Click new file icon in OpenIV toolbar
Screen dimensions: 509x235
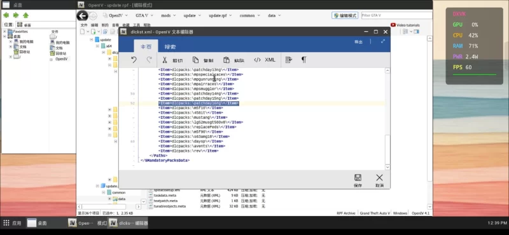[83, 32]
